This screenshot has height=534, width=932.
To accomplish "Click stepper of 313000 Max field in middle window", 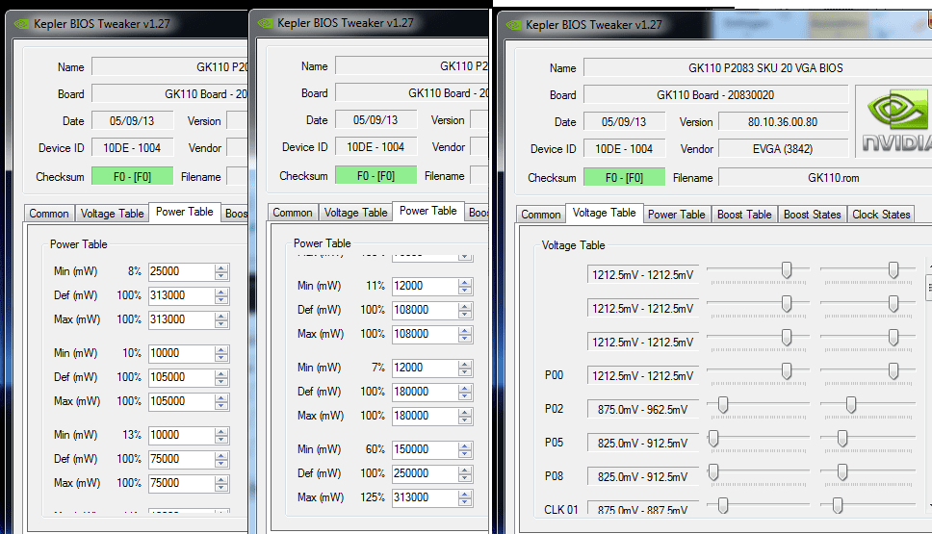I will click(x=465, y=498).
